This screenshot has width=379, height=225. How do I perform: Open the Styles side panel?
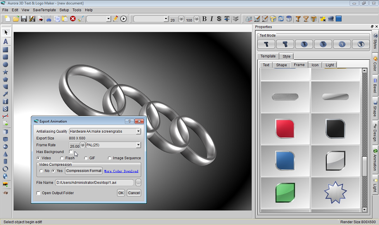coord(375,41)
